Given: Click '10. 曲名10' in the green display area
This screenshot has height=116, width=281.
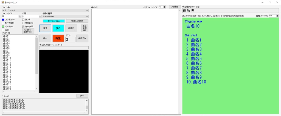Looking at the screenshot, I should tap(196, 82).
